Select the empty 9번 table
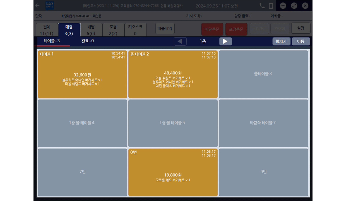This screenshot has width=346, height=201. tap(263, 172)
